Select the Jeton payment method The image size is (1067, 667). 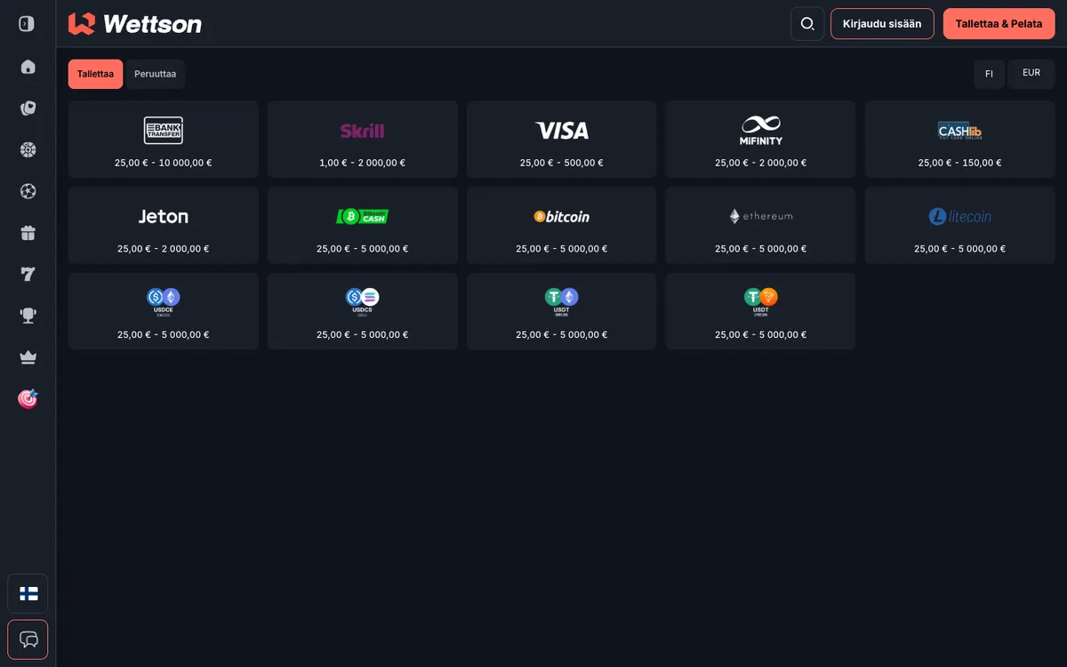coord(164,225)
